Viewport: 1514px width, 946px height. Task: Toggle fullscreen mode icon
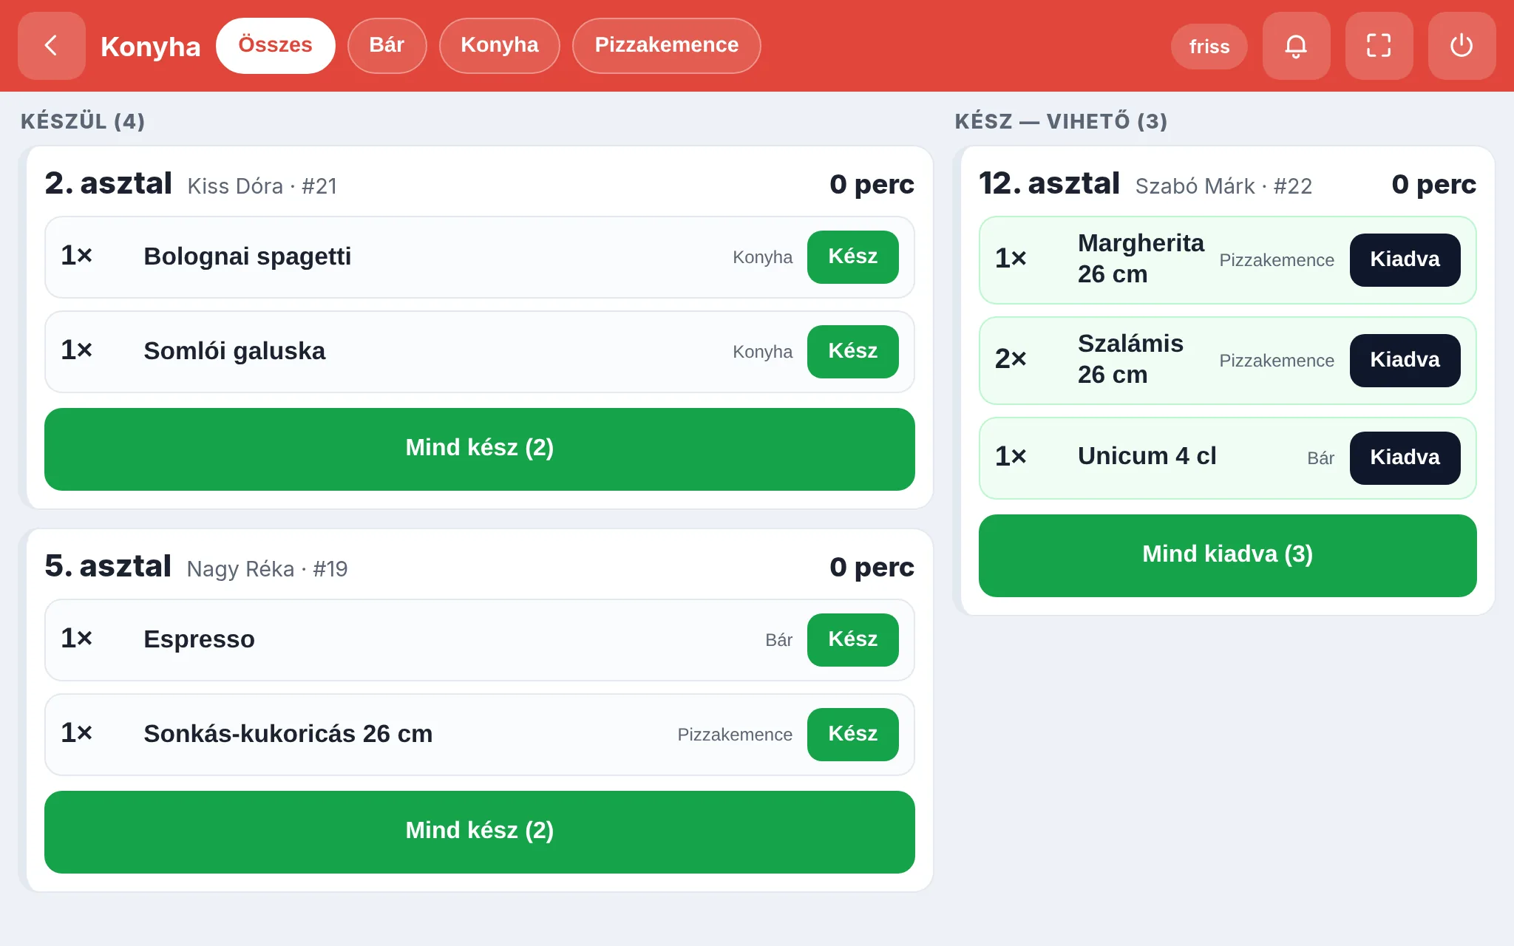pos(1379,46)
